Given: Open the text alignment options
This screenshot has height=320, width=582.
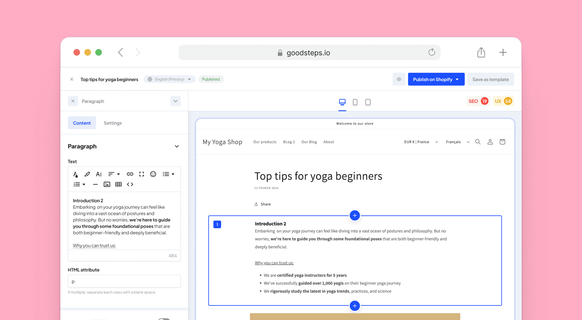Looking at the screenshot, I should click(114, 174).
